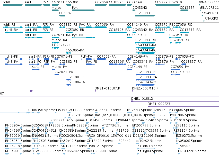Screen dimensions: 219x155
Task: Open the 'PSR' gene feature label
Action: [45, 2]
